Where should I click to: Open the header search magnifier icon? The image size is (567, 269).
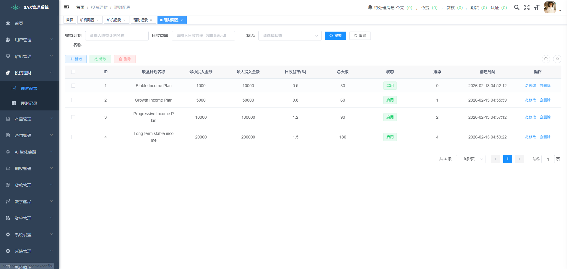point(516,7)
